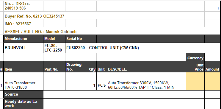Select the empty cell beside Source
Image resolution: width=221 pixels, height=109 pixels.
115,94
